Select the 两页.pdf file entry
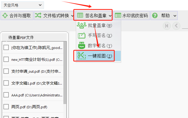The width and height of the screenshot is (188, 118). [x=33, y=107]
